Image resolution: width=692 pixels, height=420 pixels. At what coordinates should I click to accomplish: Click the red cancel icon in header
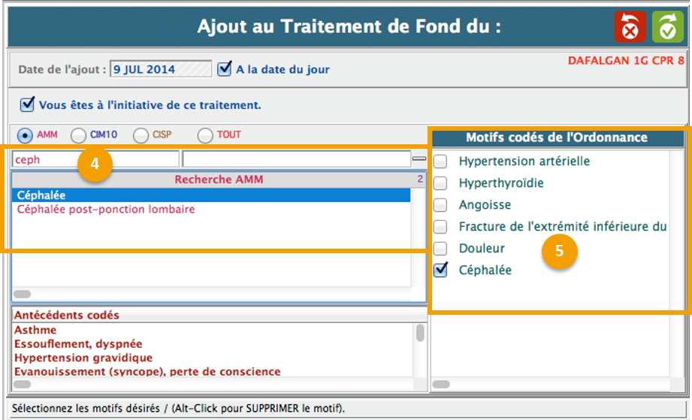coord(630,27)
